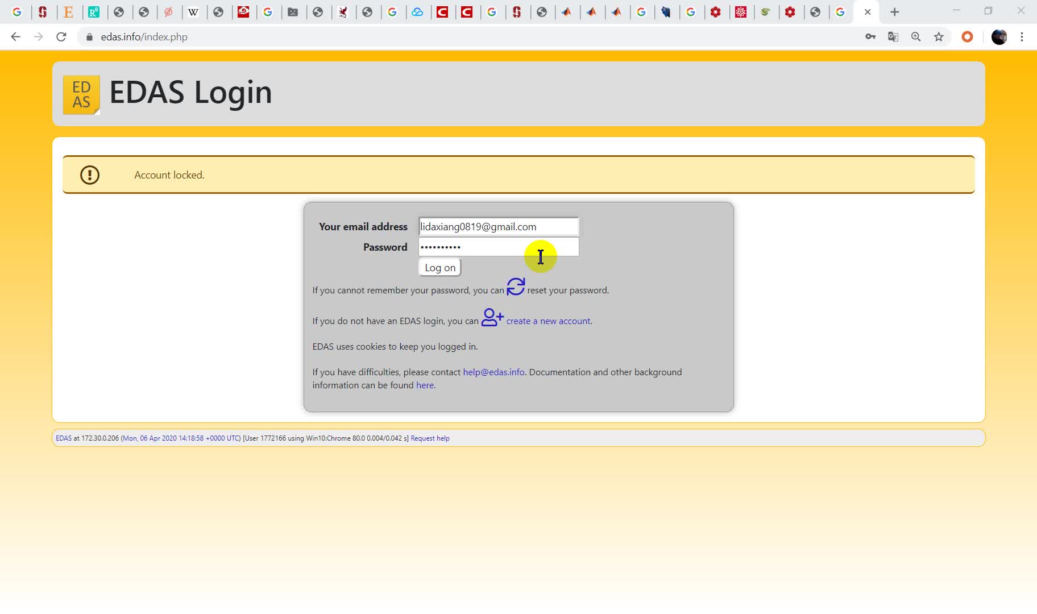This screenshot has height=614, width=1037.
Task: Switch to the red crossed-circle favicon tab
Action: pyautogui.click(x=168, y=12)
